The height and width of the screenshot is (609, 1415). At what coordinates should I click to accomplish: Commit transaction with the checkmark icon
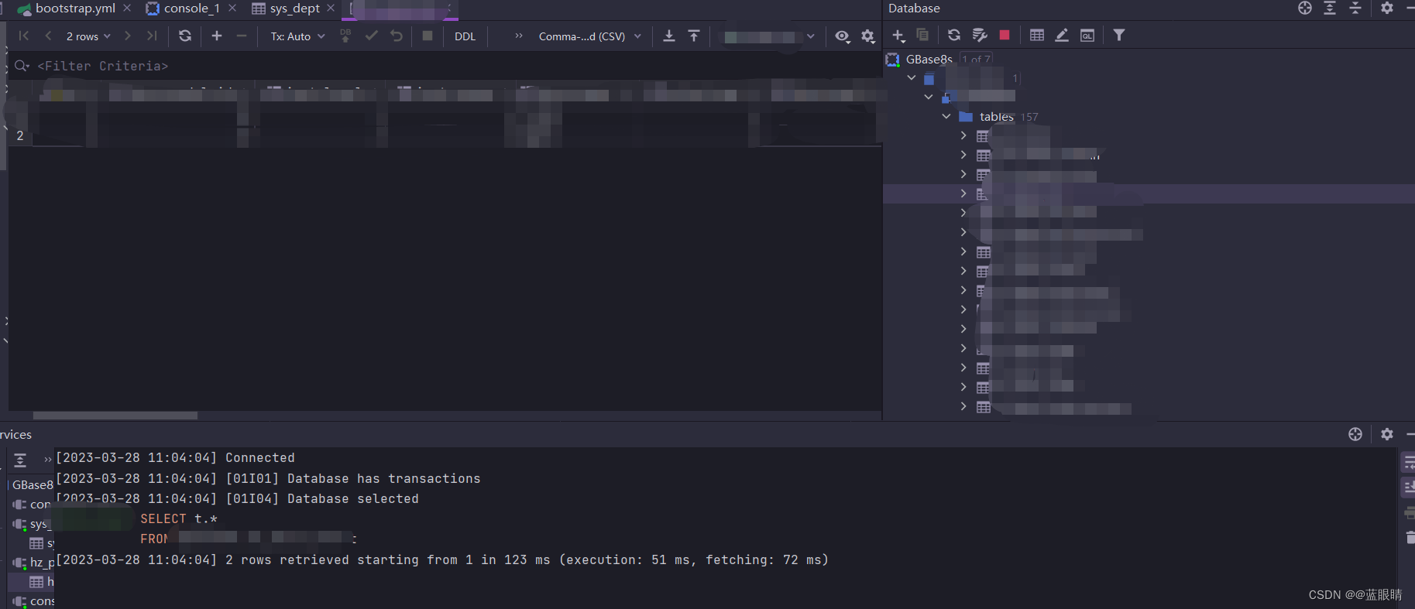click(372, 36)
